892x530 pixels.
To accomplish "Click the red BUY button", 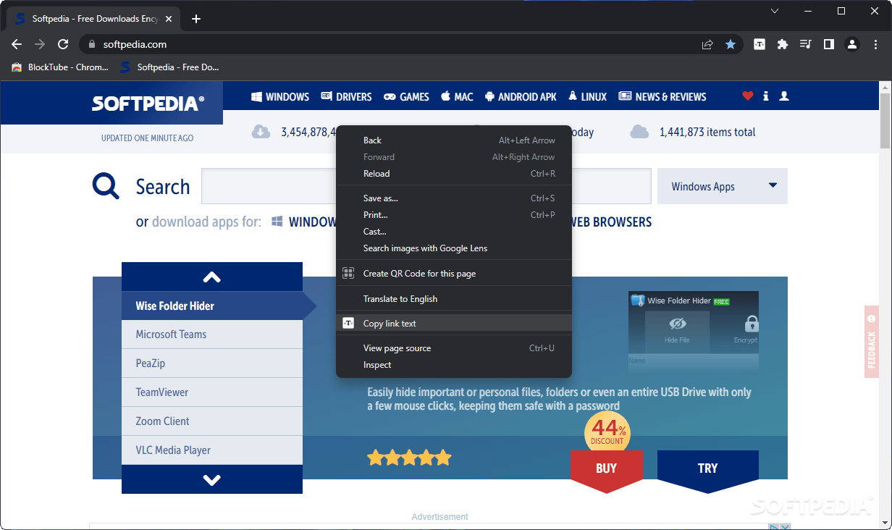I will [x=607, y=468].
